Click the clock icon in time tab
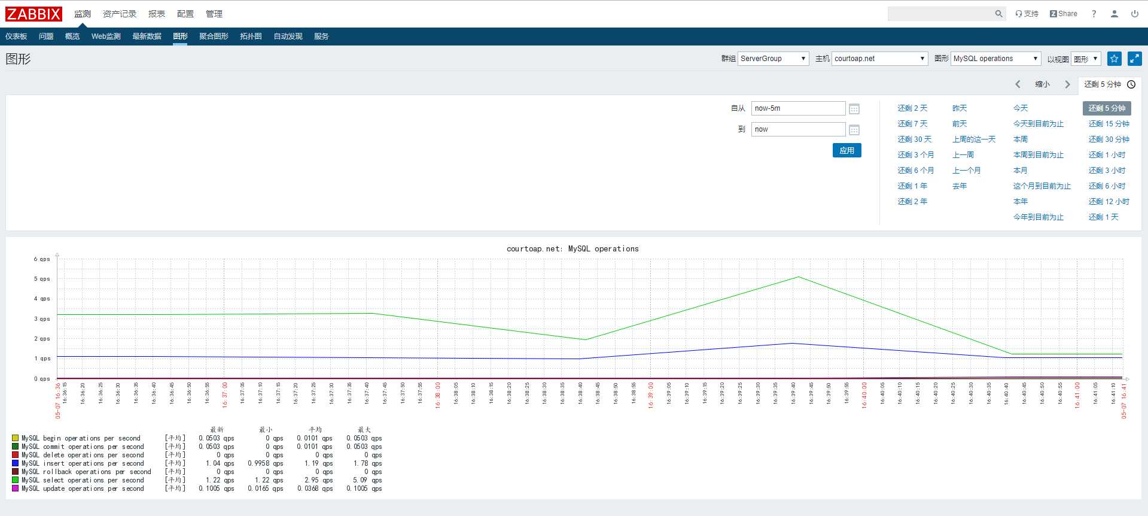The image size is (1148, 516). click(x=1131, y=84)
